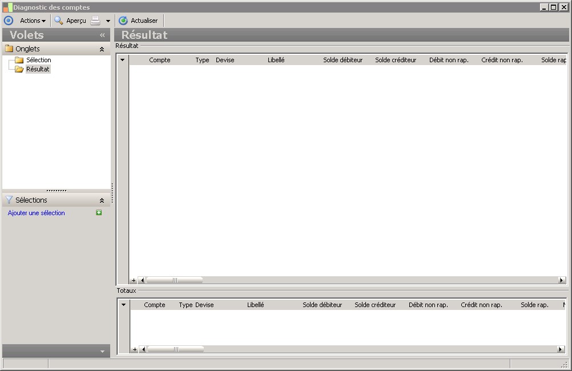Click the Actualiser refresh button
The height and width of the screenshot is (371, 572).
click(138, 21)
